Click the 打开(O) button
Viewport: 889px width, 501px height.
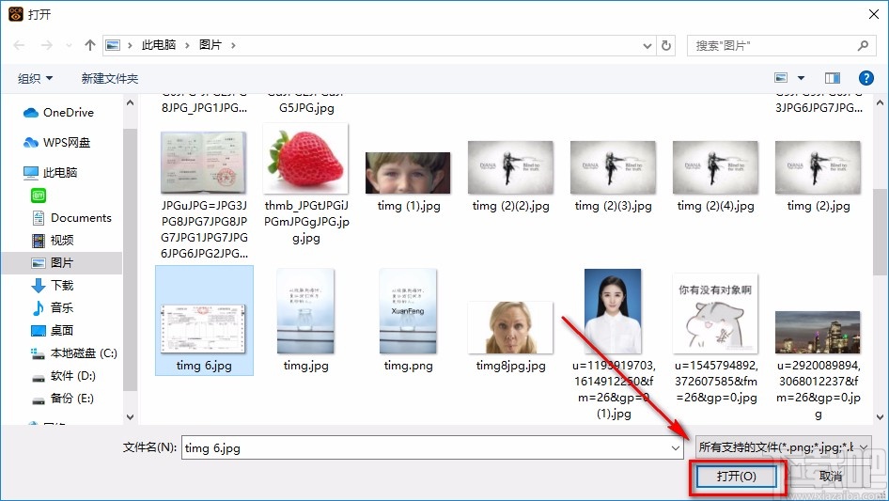click(736, 476)
